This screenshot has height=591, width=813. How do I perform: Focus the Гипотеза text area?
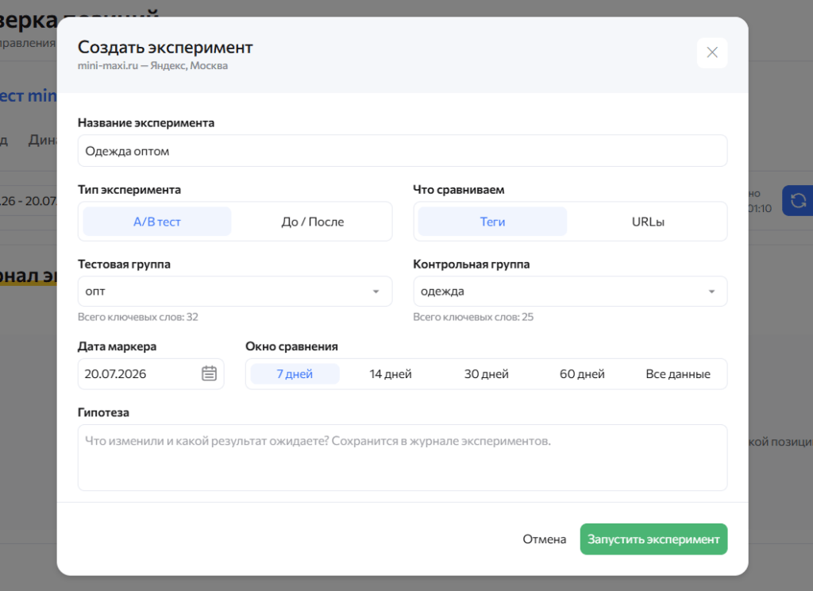[403, 458]
